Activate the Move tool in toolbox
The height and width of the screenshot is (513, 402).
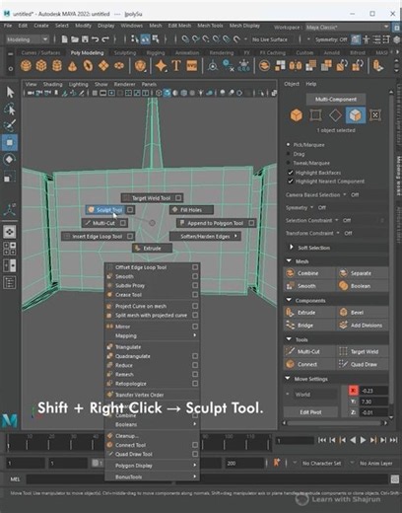click(x=10, y=142)
